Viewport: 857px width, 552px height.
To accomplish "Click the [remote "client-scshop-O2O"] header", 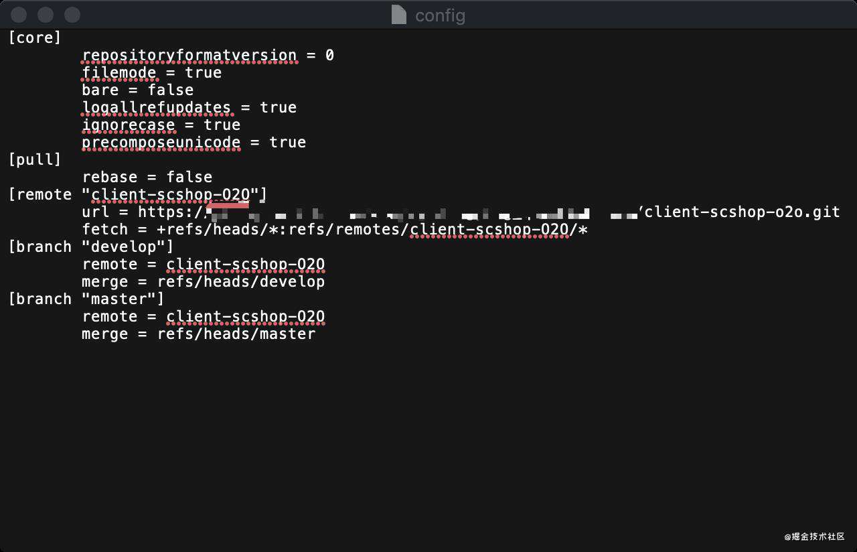I will 138,194.
